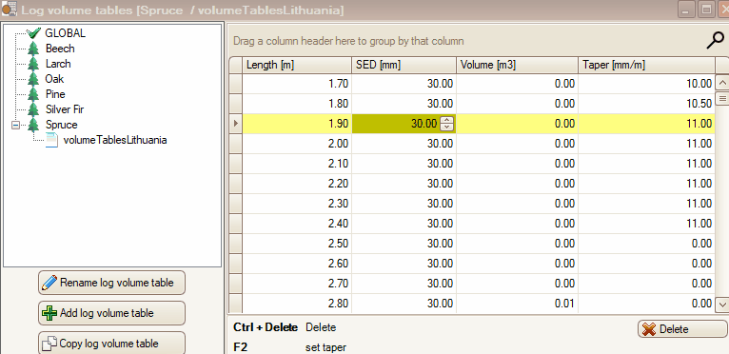Click the SED cell in row 2.40

point(404,224)
